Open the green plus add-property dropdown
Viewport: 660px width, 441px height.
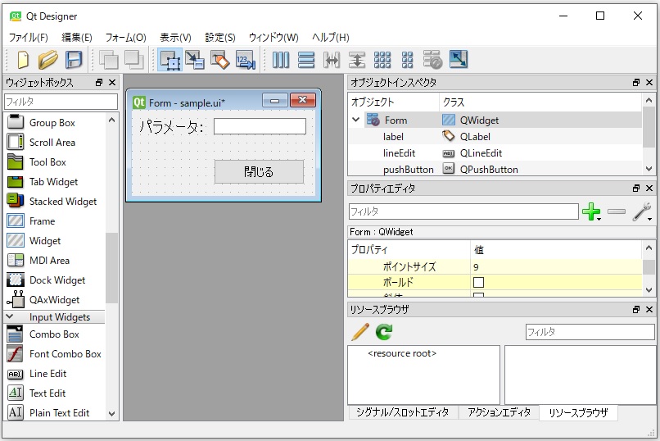coord(591,212)
